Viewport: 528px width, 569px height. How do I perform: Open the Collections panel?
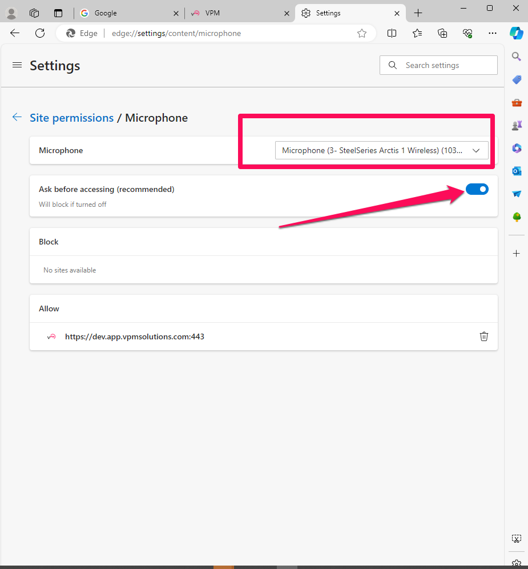[x=442, y=33]
